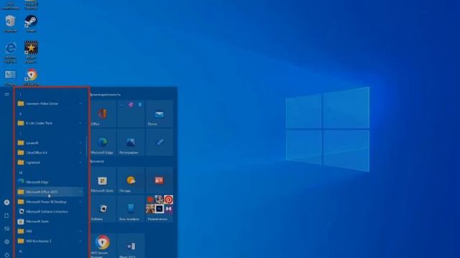Select the Recycle Bin desktop icon
The image size is (460, 258).
10,24
